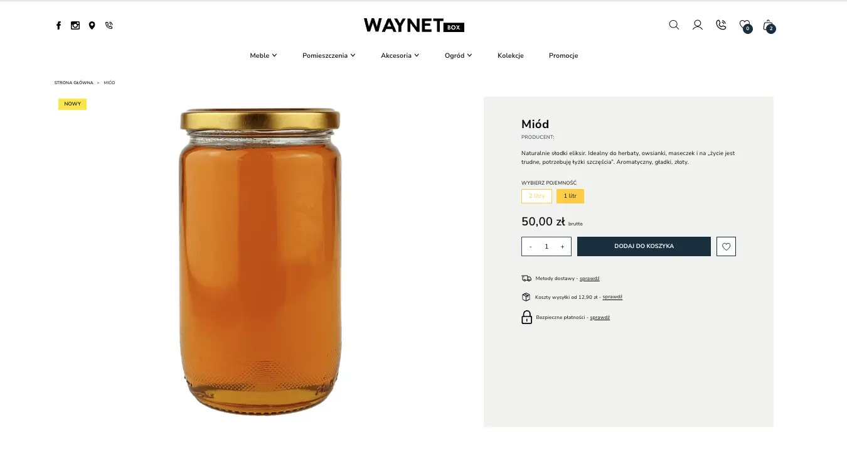Follow the sprawdź link for Metody dostawy
The image size is (847, 454).
pyautogui.click(x=590, y=278)
